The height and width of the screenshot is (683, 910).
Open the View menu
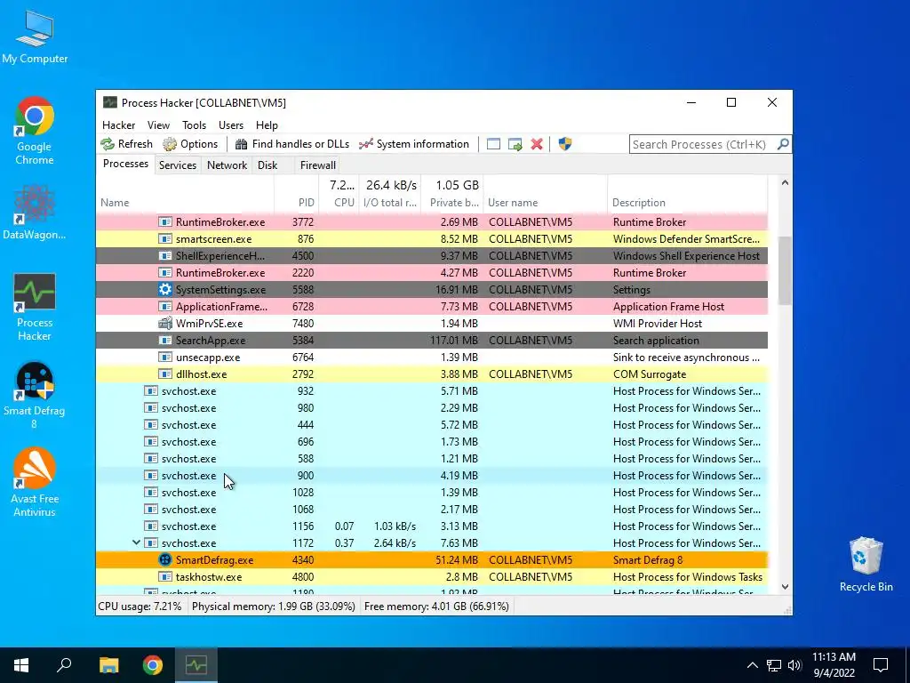point(158,125)
